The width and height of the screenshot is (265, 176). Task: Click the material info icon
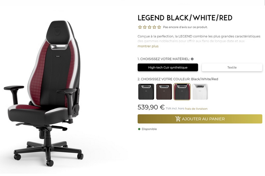click(x=192, y=59)
